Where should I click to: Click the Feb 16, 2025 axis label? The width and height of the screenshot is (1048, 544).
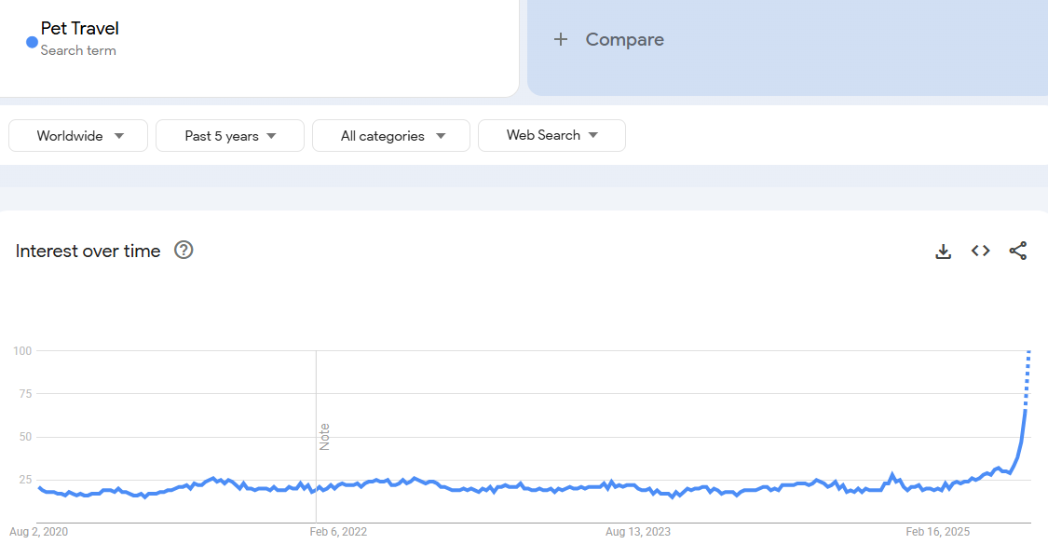(x=937, y=532)
